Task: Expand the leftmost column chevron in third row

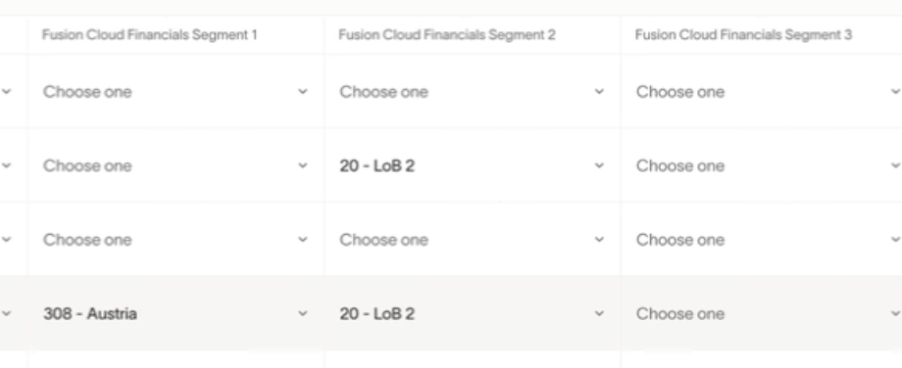Action: coord(6,240)
